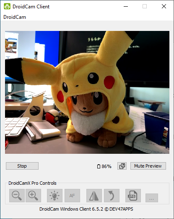Open the window menu via DroidCam app icon
The height and width of the screenshot is (219, 174).
pyautogui.click(x=7, y=6)
